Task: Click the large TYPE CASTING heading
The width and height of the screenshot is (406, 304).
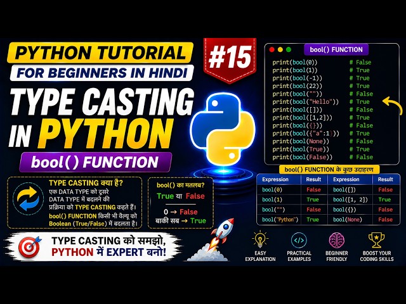Action: tap(101, 102)
